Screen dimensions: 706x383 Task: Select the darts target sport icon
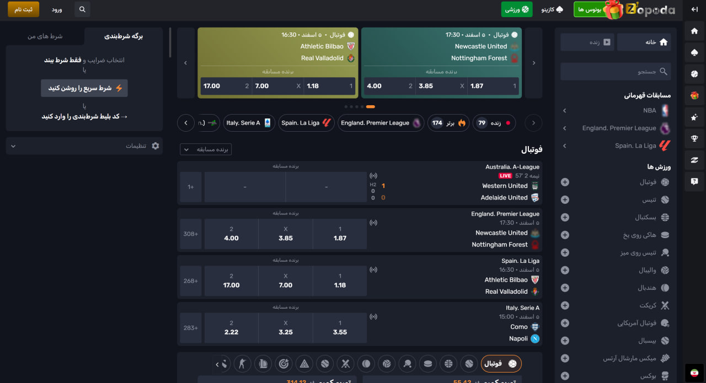(x=284, y=364)
